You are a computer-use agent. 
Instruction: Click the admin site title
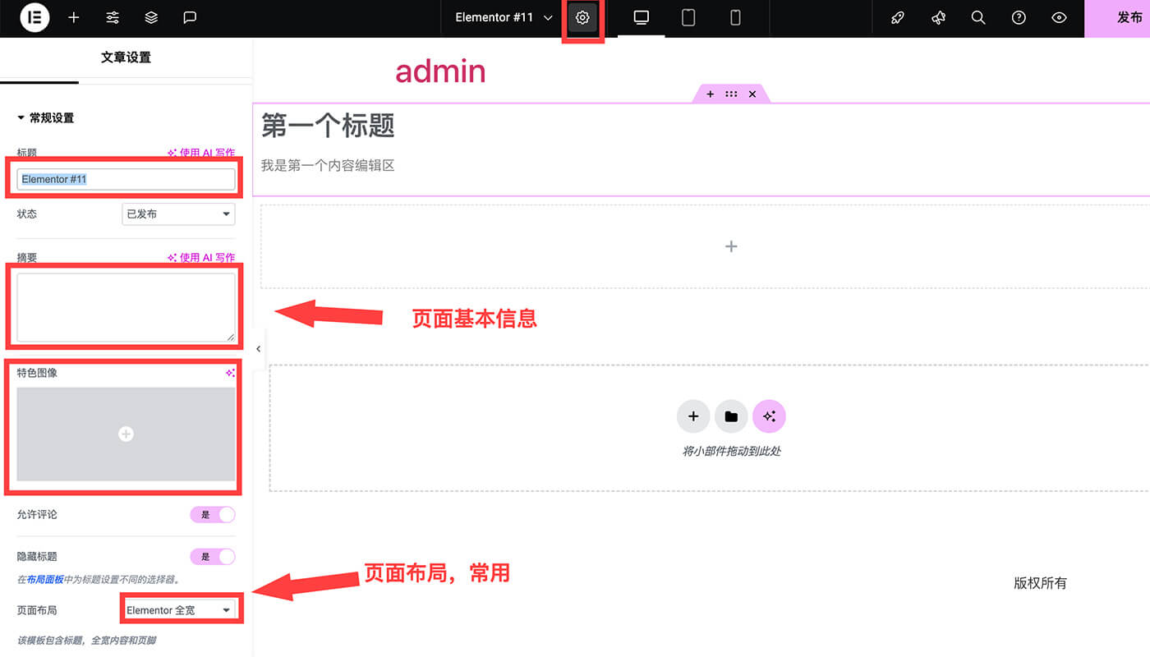tap(440, 71)
